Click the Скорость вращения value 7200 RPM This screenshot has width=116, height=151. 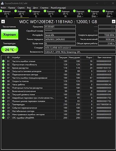pos(107,35)
